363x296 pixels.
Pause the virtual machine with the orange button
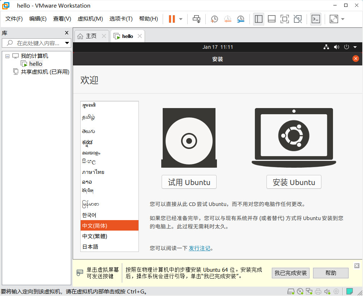[x=172, y=19]
